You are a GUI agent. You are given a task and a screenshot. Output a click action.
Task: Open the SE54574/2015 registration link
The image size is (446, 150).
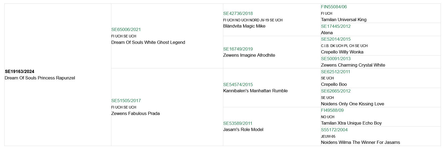tap(238, 85)
